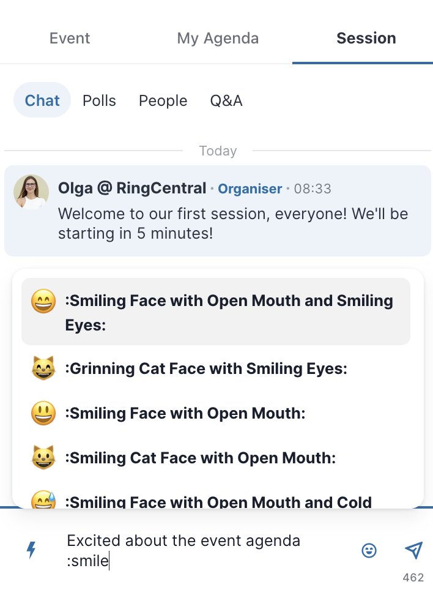Pick the cold sweat smiling emoji icon
This screenshot has width=433, height=590.
click(x=43, y=499)
